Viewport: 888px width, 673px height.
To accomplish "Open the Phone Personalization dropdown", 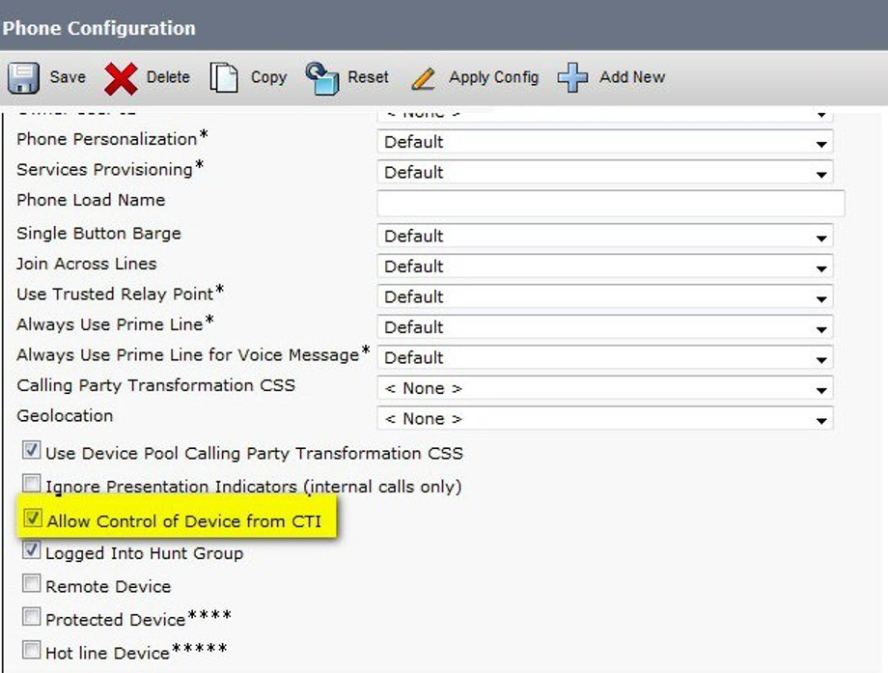I will pos(604,142).
